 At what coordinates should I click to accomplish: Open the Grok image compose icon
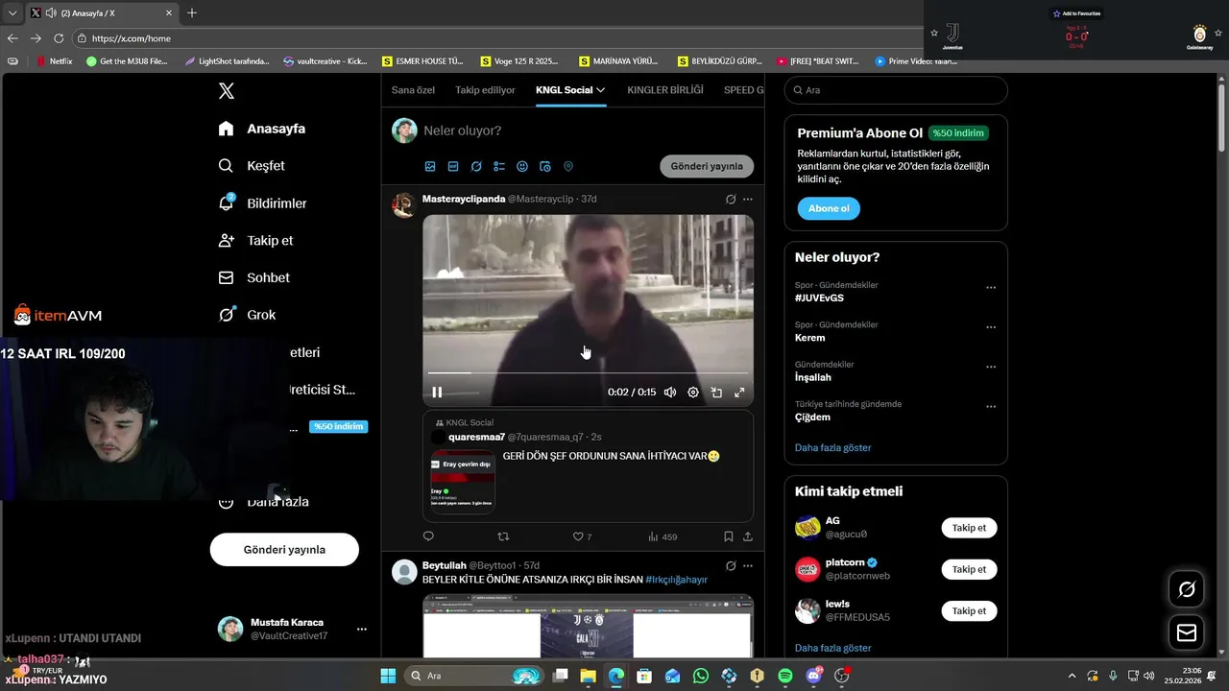476,166
